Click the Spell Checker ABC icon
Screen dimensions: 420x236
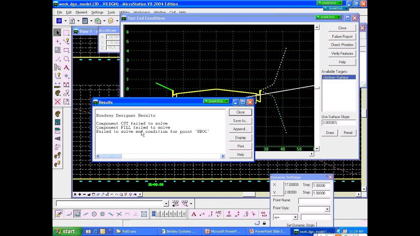pyautogui.click(x=219, y=214)
